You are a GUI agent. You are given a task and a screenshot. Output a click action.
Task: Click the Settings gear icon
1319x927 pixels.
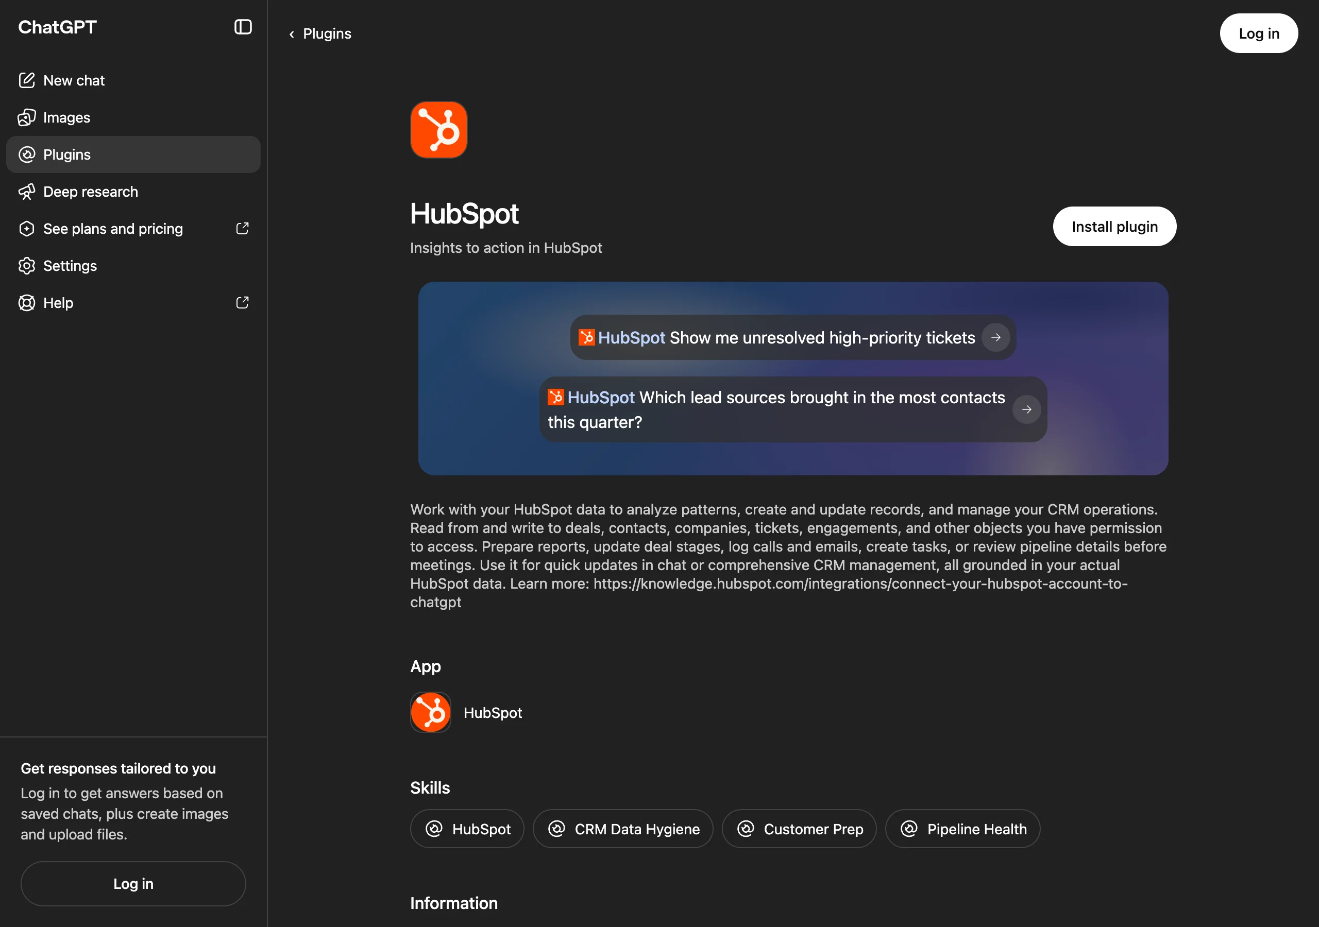pyautogui.click(x=26, y=266)
